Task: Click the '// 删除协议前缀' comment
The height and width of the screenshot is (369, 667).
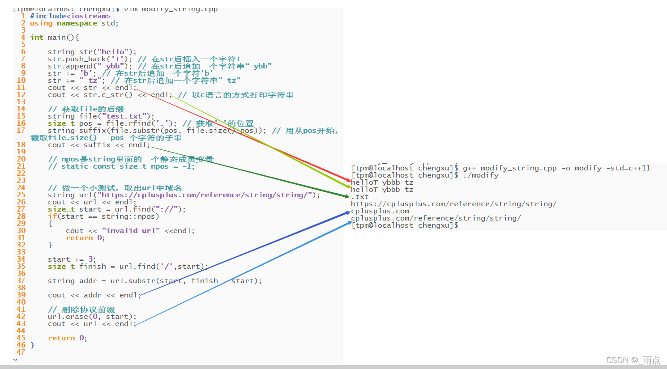Action: coord(81,310)
